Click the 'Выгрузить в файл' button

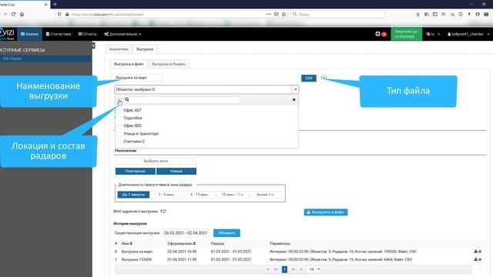[326, 212]
